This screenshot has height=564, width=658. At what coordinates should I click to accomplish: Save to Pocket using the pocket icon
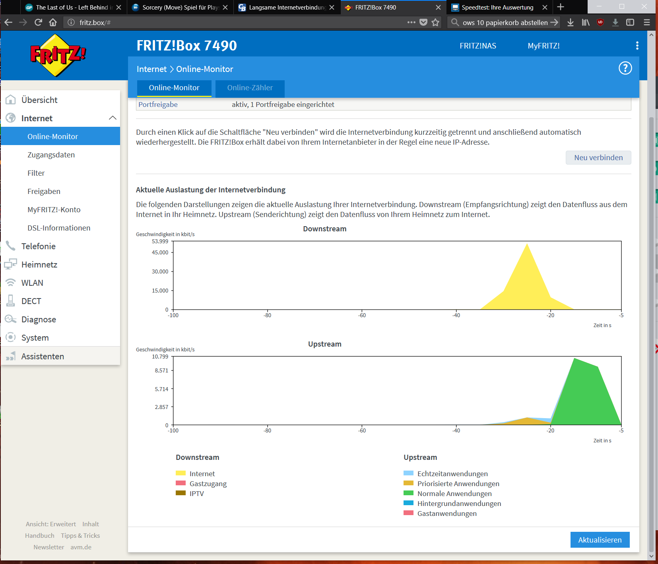423,22
